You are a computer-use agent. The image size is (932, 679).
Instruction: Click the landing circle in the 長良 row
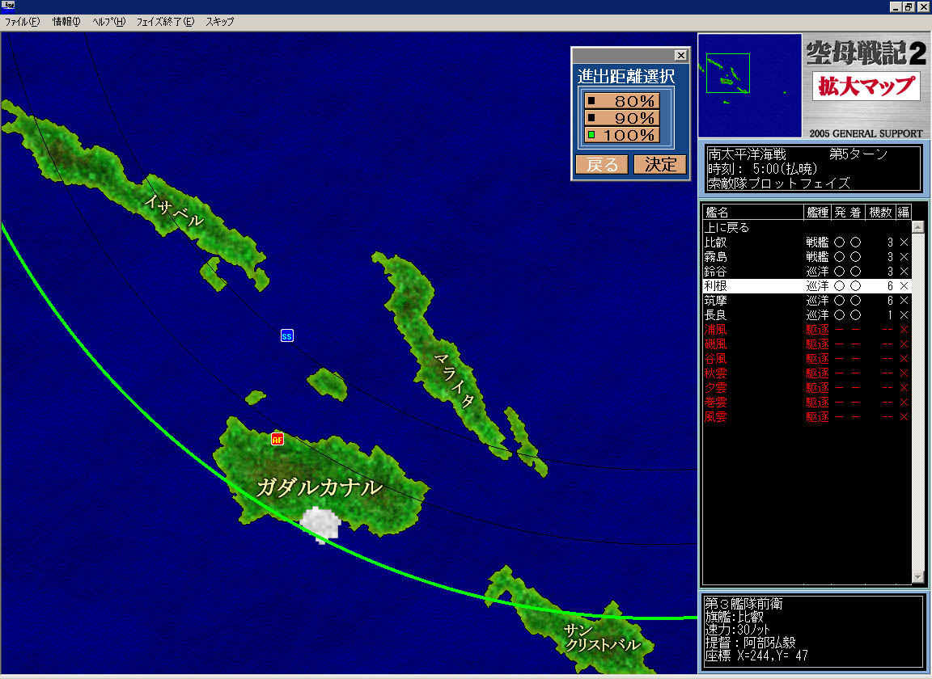855,315
